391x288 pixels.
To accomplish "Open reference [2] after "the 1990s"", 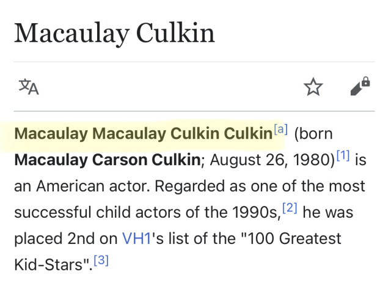I will point(290,209).
